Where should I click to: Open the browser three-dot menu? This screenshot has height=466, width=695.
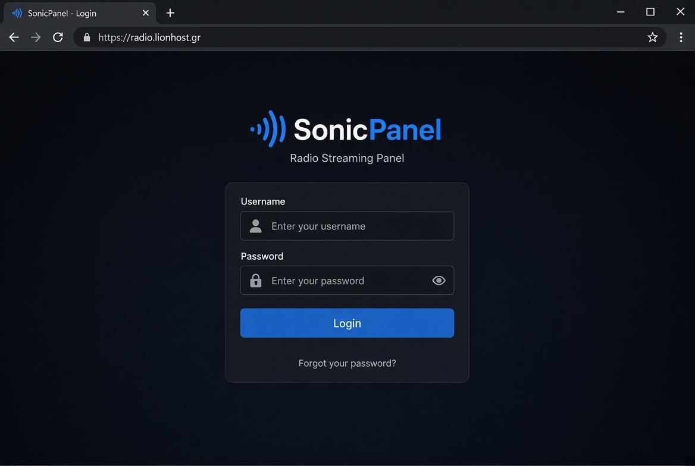coord(681,37)
